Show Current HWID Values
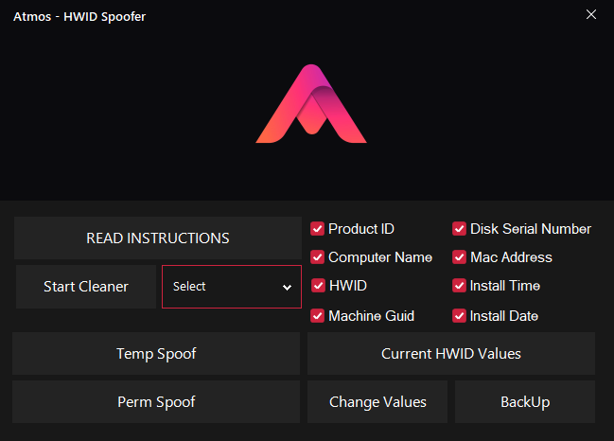Image resolution: width=614 pixels, height=441 pixels. pyautogui.click(x=451, y=354)
